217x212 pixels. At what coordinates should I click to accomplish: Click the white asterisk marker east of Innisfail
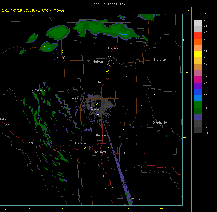[126, 77]
